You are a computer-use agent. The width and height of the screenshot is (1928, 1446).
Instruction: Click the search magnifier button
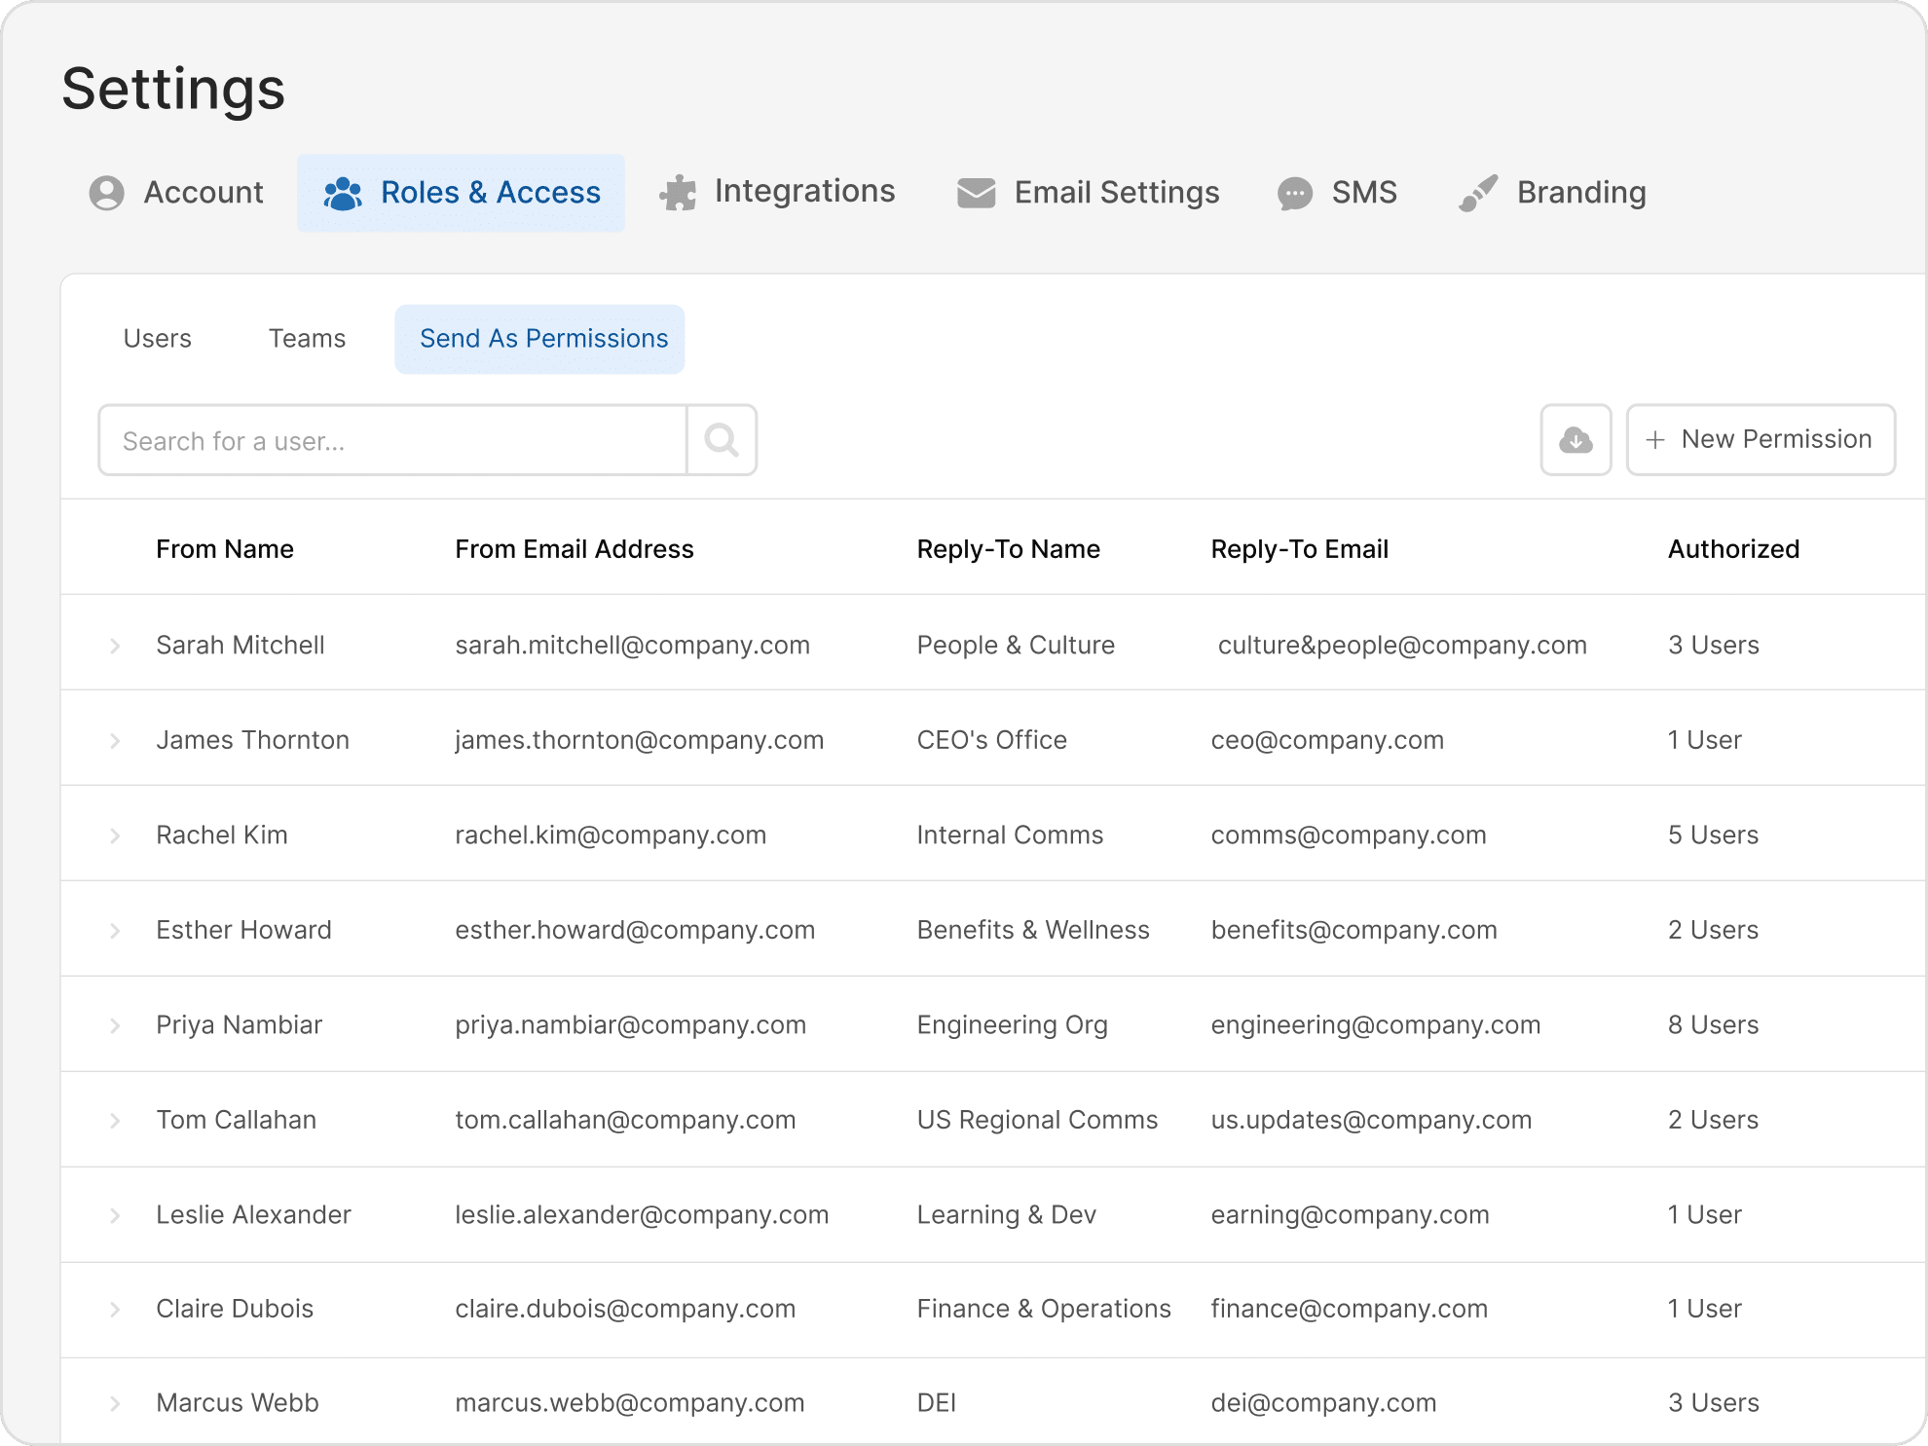click(x=722, y=440)
